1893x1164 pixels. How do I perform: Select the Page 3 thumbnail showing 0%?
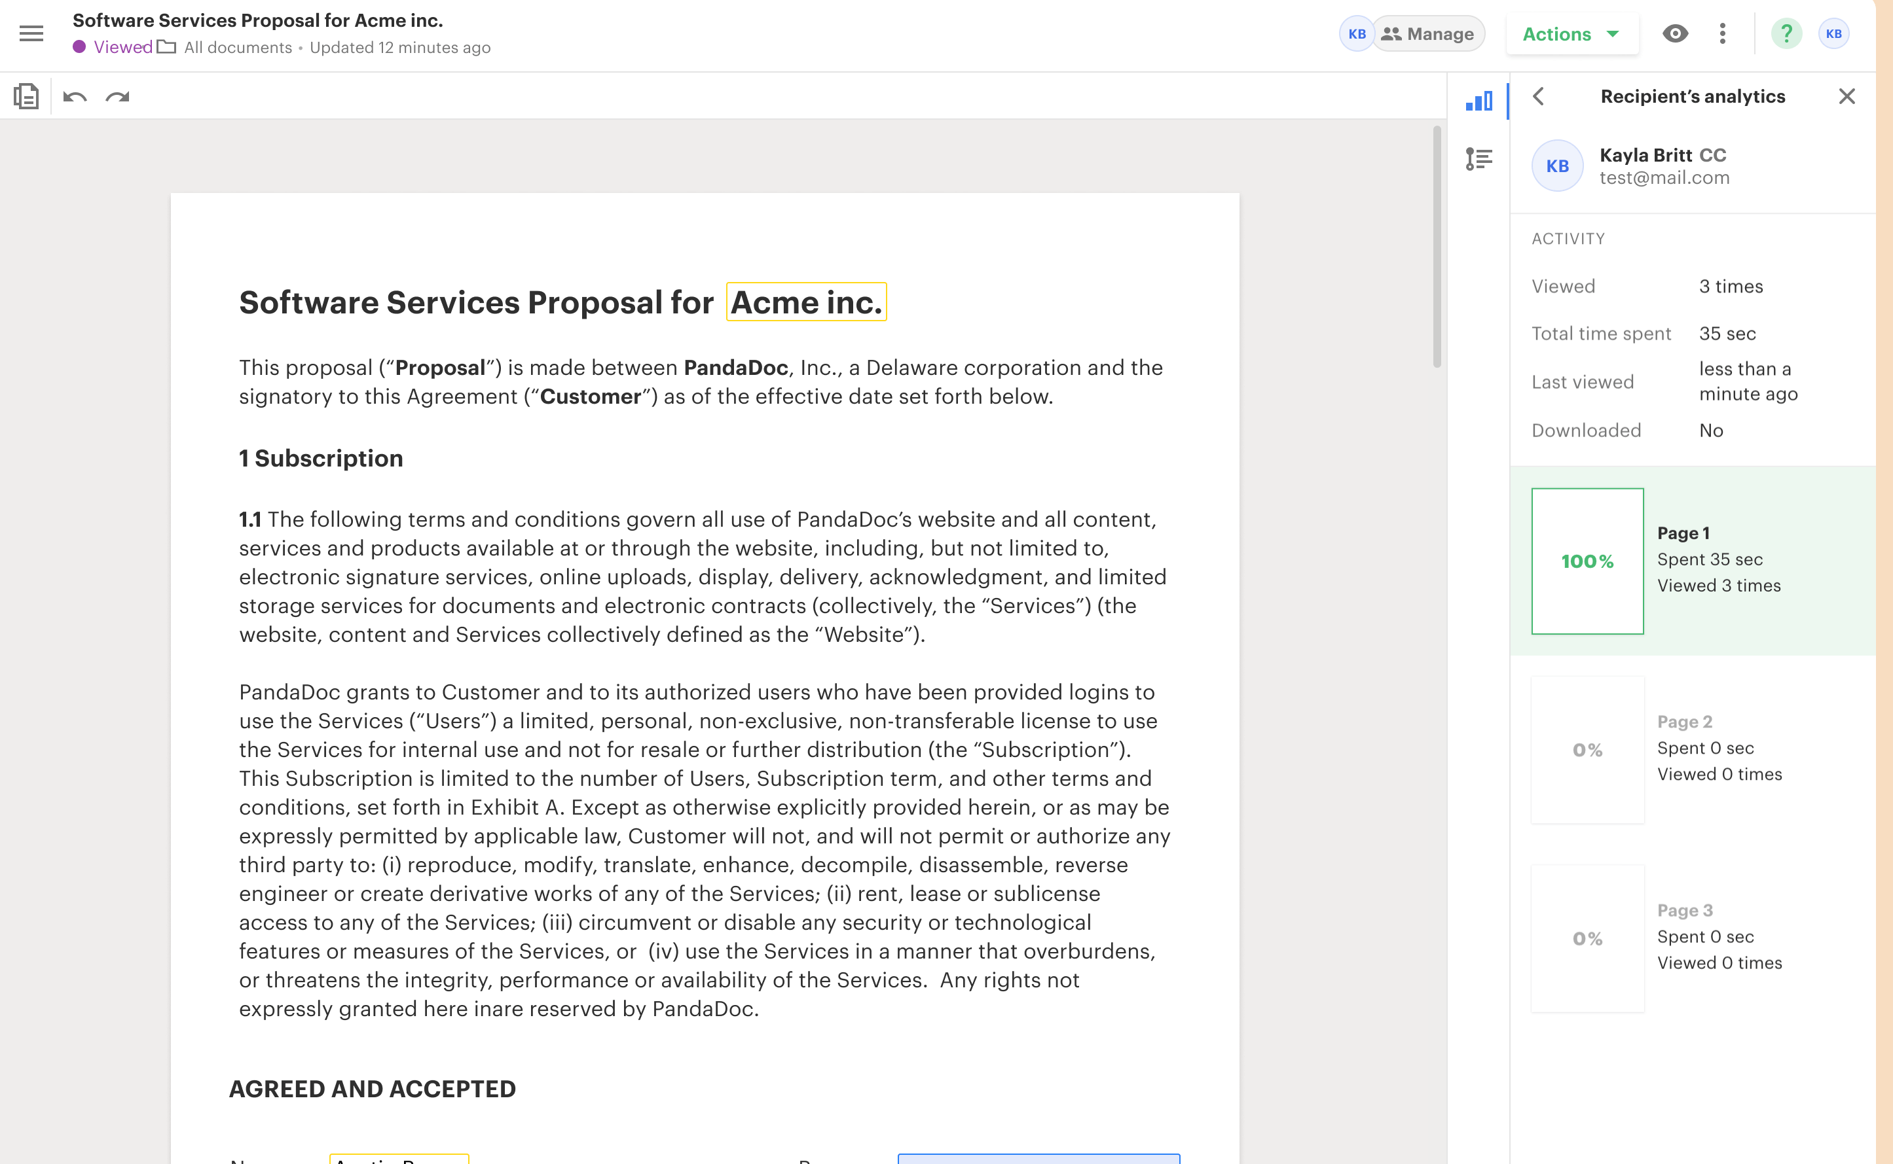(1587, 938)
